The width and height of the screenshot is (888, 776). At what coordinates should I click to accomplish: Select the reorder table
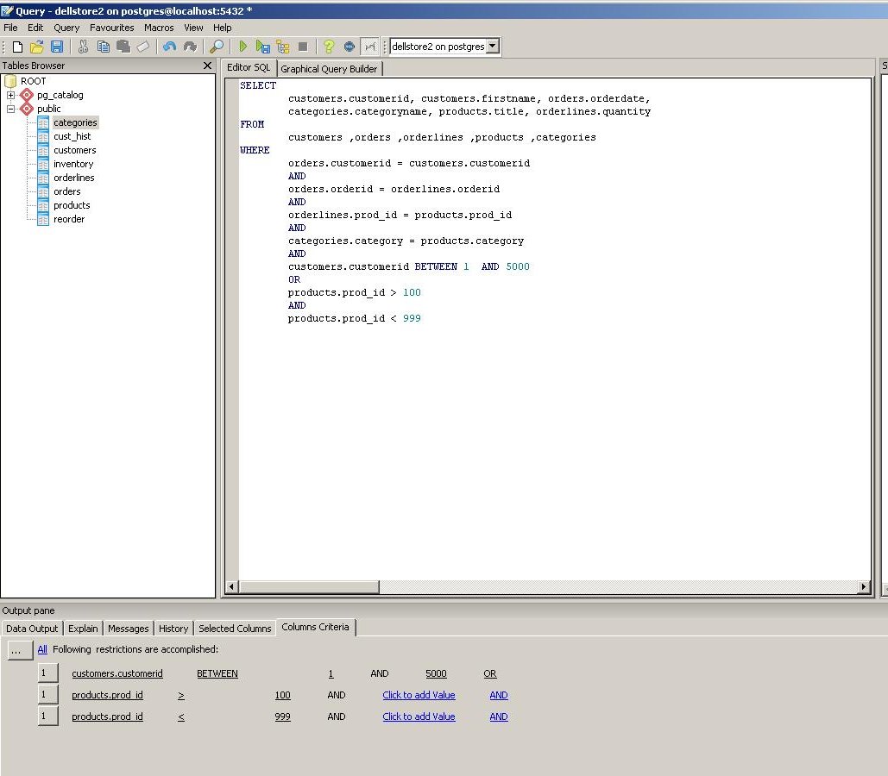click(x=69, y=219)
